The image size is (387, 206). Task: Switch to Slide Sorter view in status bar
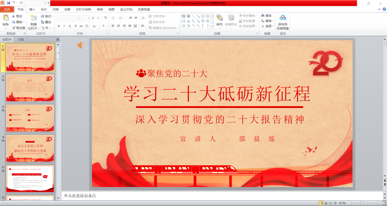[326, 203]
